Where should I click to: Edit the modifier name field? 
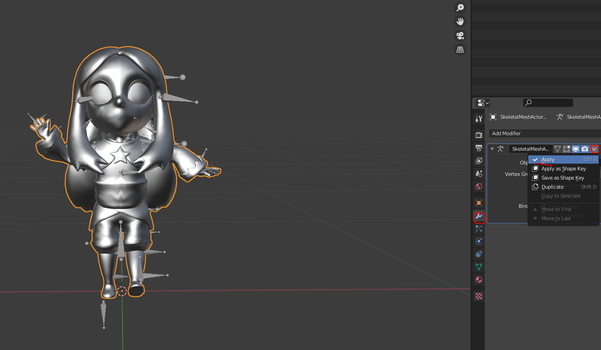(x=531, y=149)
